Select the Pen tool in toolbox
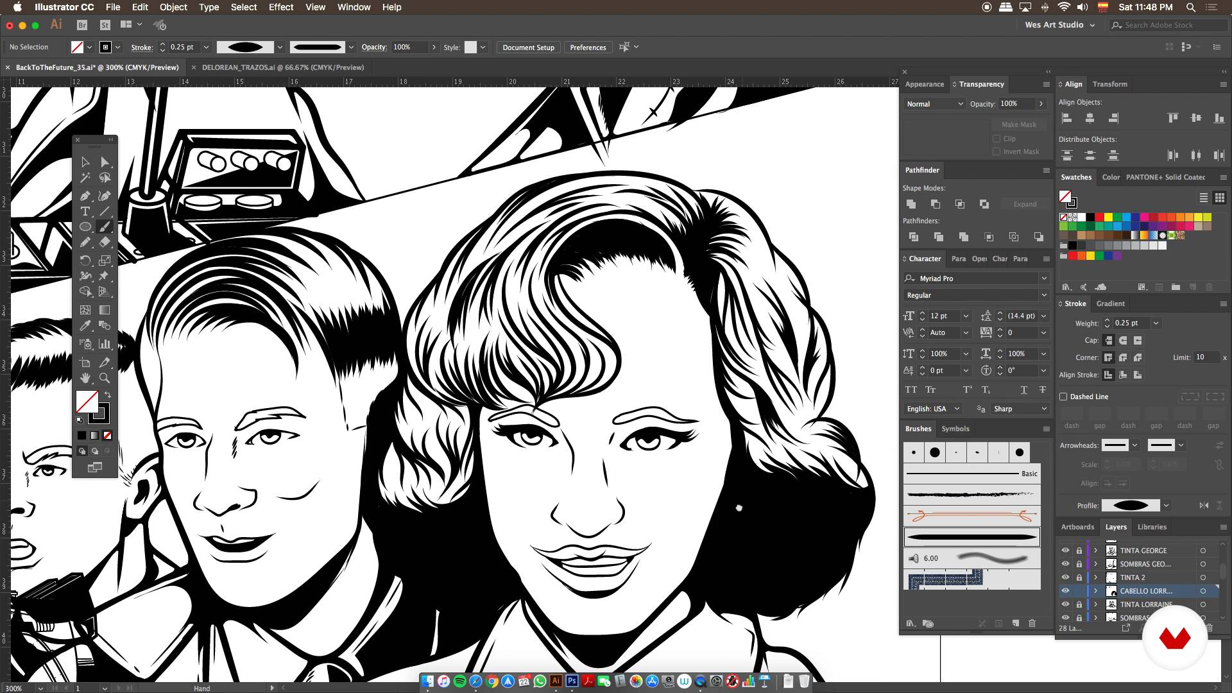 pos(85,196)
